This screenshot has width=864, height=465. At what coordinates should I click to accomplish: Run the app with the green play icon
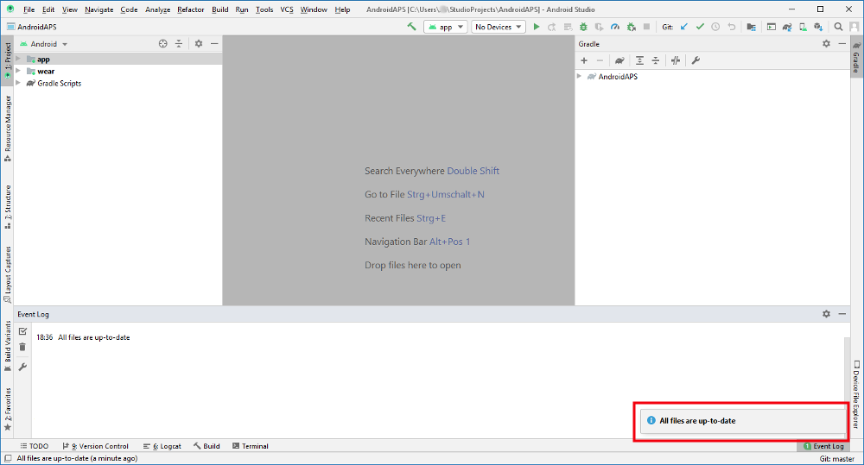coord(537,27)
